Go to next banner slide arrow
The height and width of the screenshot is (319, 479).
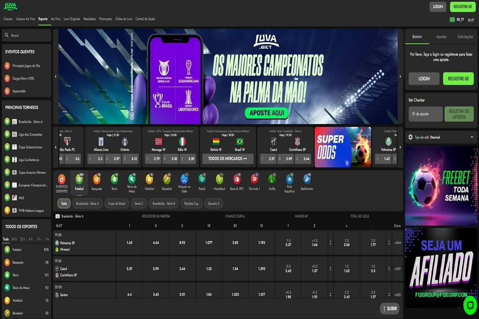coord(400,76)
